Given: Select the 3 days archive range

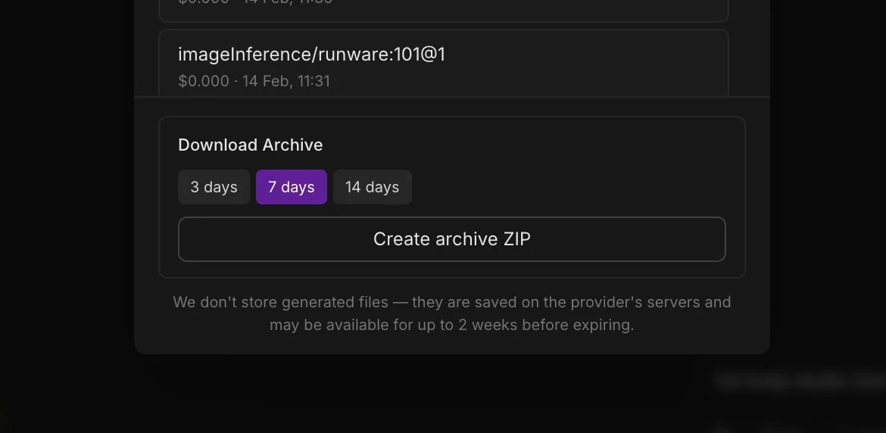Looking at the screenshot, I should pyautogui.click(x=214, y=187).
